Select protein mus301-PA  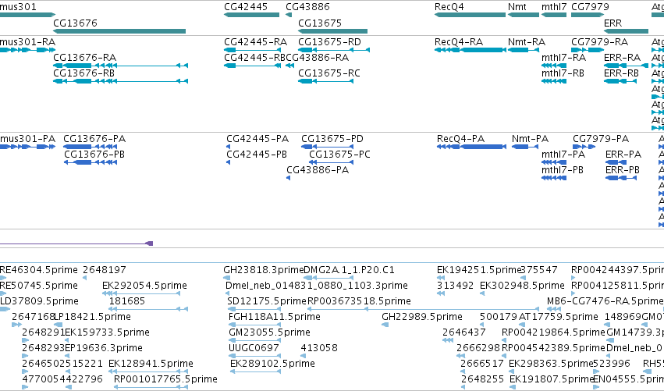click(x=27, y=139)
